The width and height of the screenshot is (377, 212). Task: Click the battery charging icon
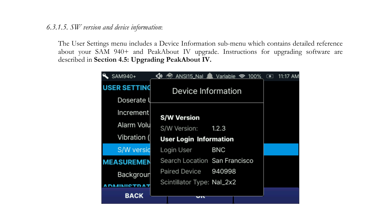click(270, 76)
